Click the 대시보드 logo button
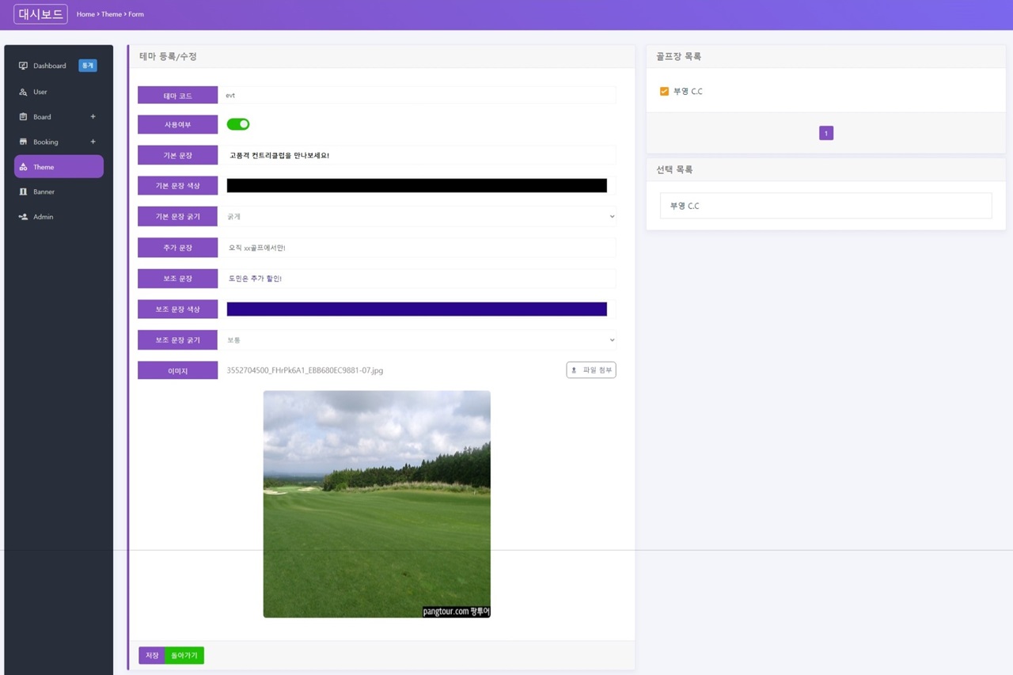Screen dimensions: 1013x675 40,14
